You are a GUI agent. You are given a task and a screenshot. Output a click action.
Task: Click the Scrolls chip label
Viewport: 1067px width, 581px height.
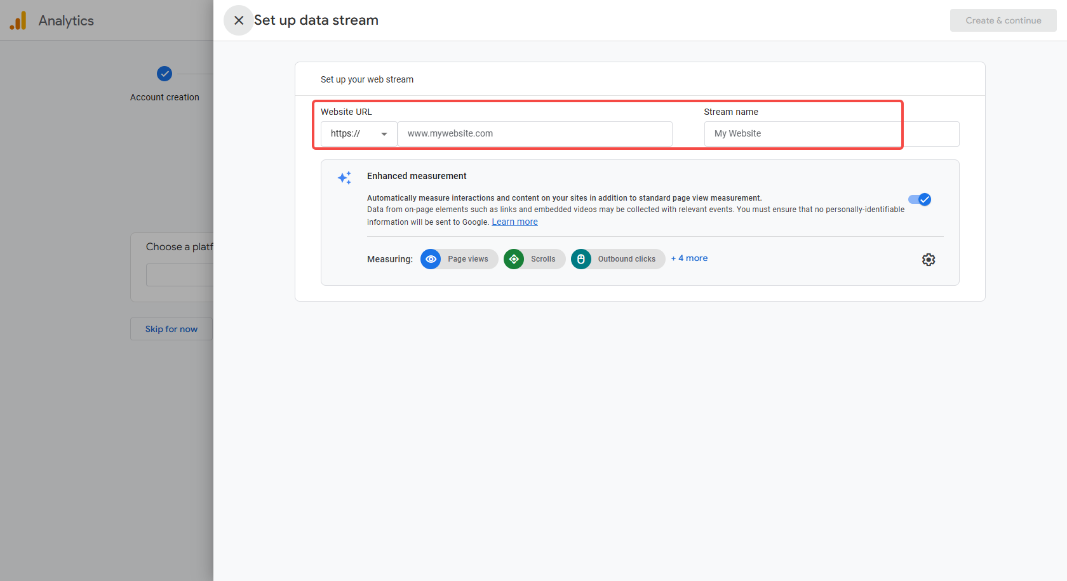pyautogui.click(x=543, y=259)
